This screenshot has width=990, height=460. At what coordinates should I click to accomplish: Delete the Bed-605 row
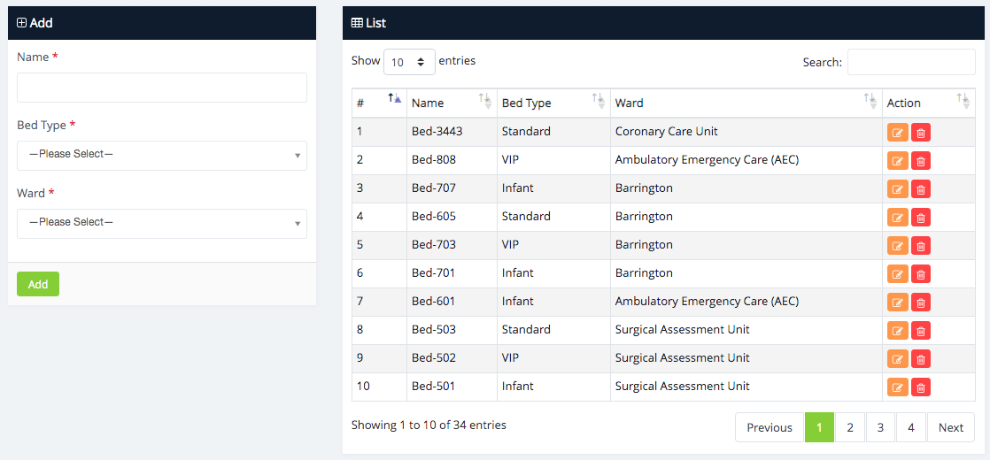click(921, 217)
